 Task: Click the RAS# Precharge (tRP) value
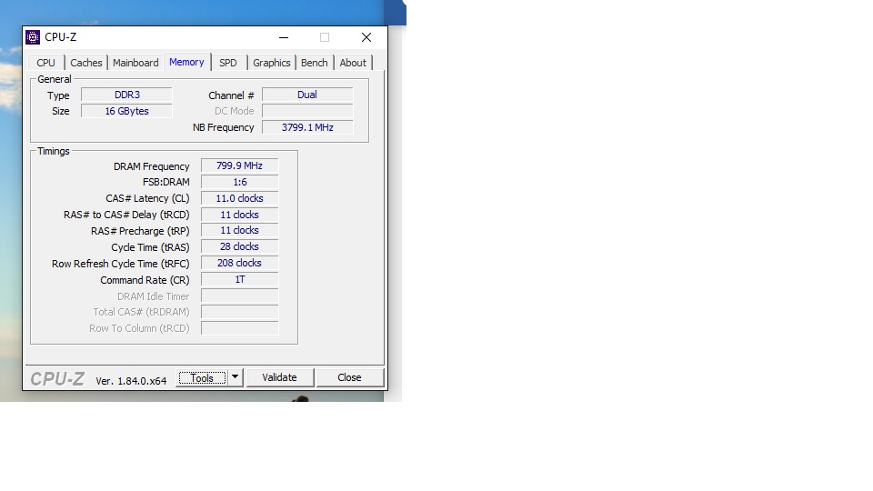coord(239,230)
